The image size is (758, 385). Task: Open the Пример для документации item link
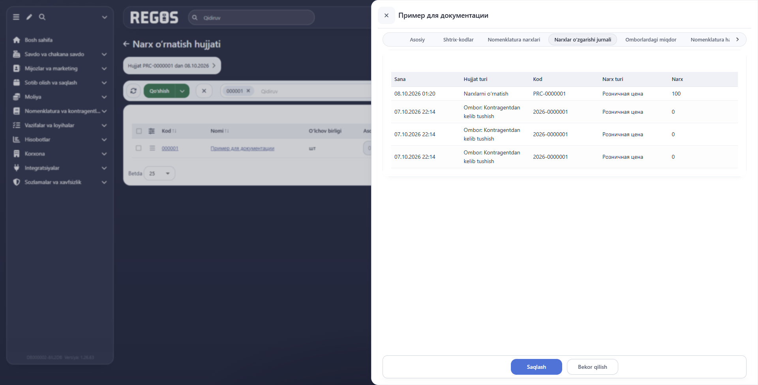(x=242, y=148)
